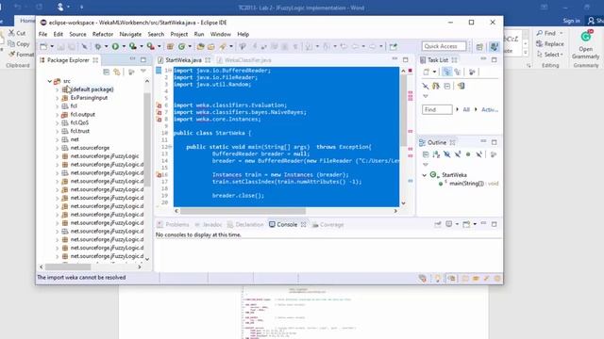Toggle Hide Completed Tasks icon in Task List
Screen dimensions: 604x339
pyautogui.click(x=426, y=86)
